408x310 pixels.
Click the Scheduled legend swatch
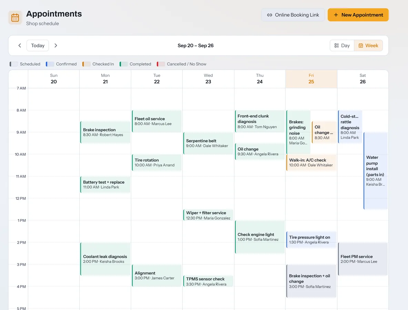point(14,64)
